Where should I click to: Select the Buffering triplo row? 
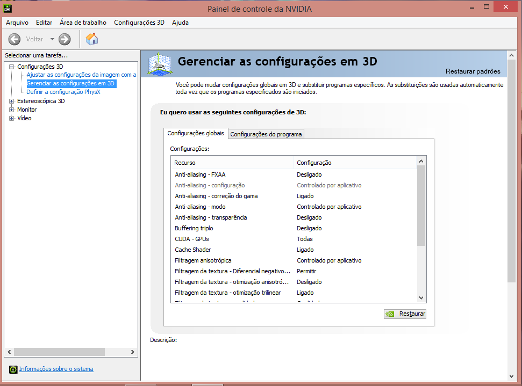pos(294,228)
